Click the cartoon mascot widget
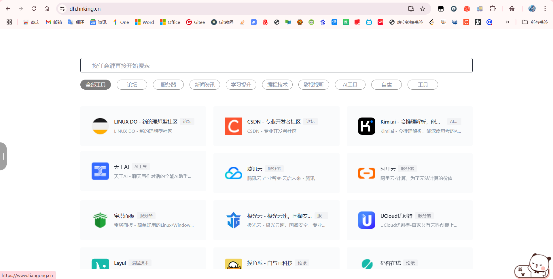553x279 pixels. coord(533,266)
